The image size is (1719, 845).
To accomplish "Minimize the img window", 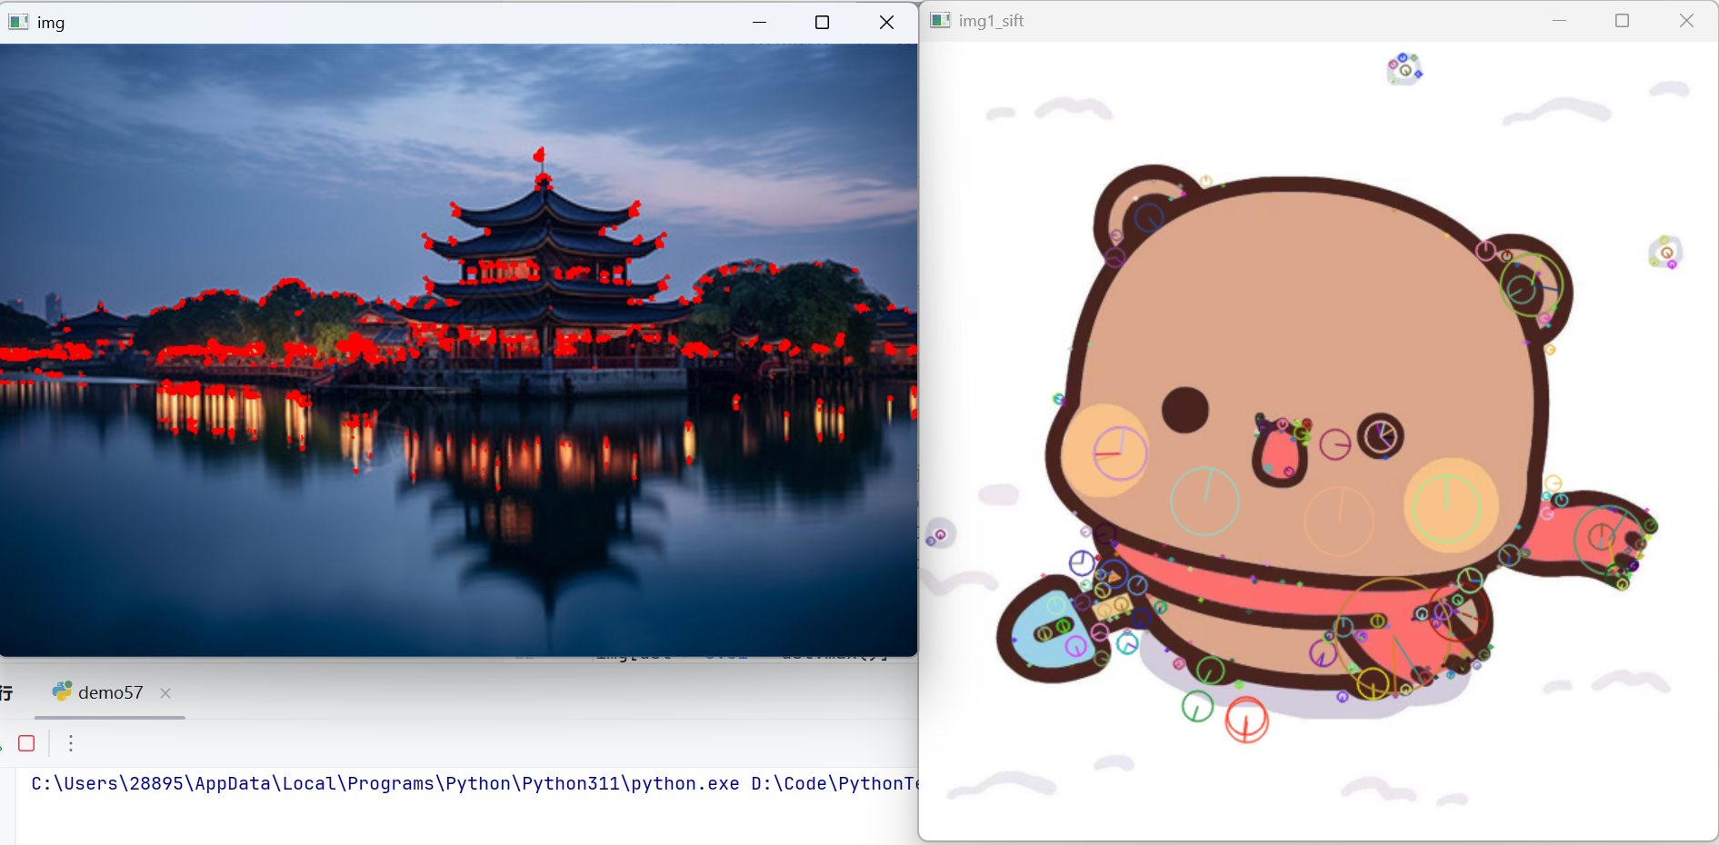I will point(760,22).
